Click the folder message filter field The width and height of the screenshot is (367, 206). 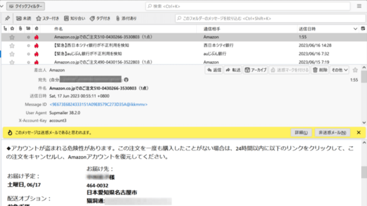click(x=270, y=19)
